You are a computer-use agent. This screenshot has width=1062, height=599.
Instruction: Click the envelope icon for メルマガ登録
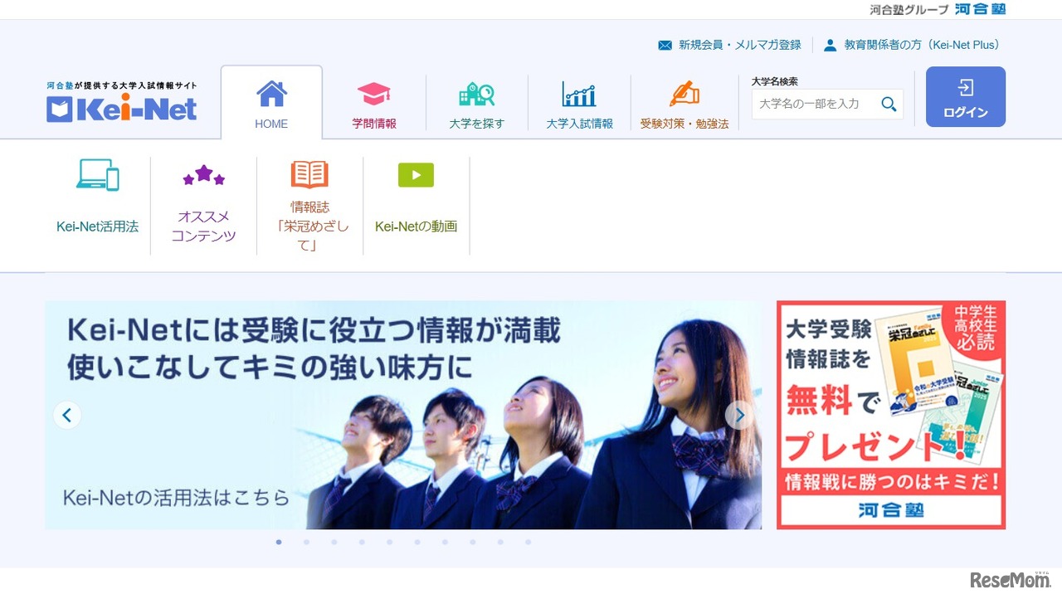(x=664, y=44)
